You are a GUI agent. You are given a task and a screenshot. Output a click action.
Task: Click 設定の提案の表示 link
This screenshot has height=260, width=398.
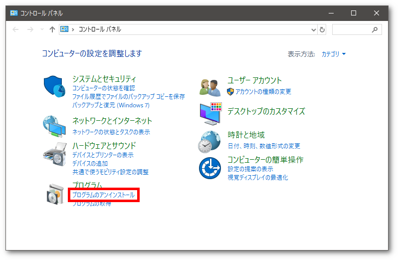point(250,169)
